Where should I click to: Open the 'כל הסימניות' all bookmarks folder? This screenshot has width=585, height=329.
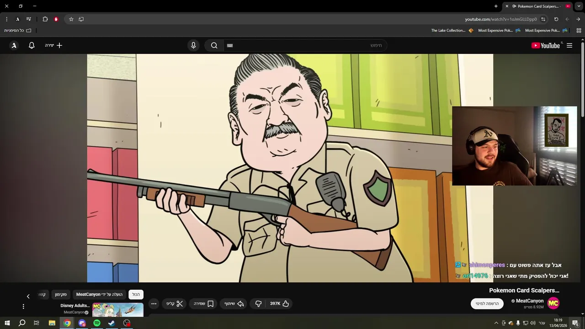[18, 31]
